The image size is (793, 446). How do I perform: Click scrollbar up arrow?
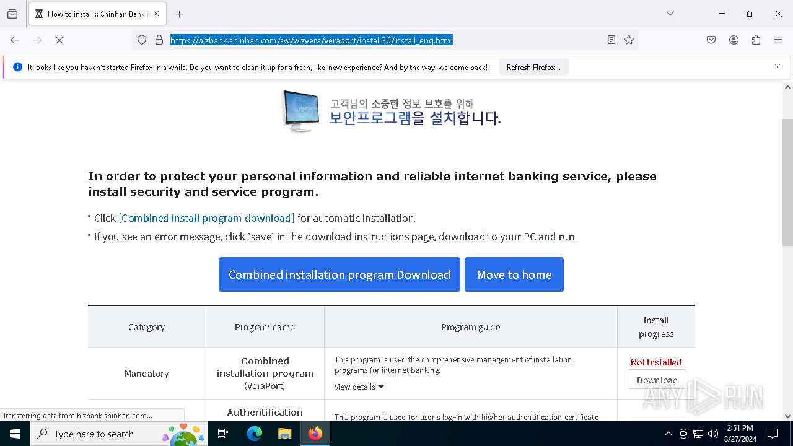point(787,87)
